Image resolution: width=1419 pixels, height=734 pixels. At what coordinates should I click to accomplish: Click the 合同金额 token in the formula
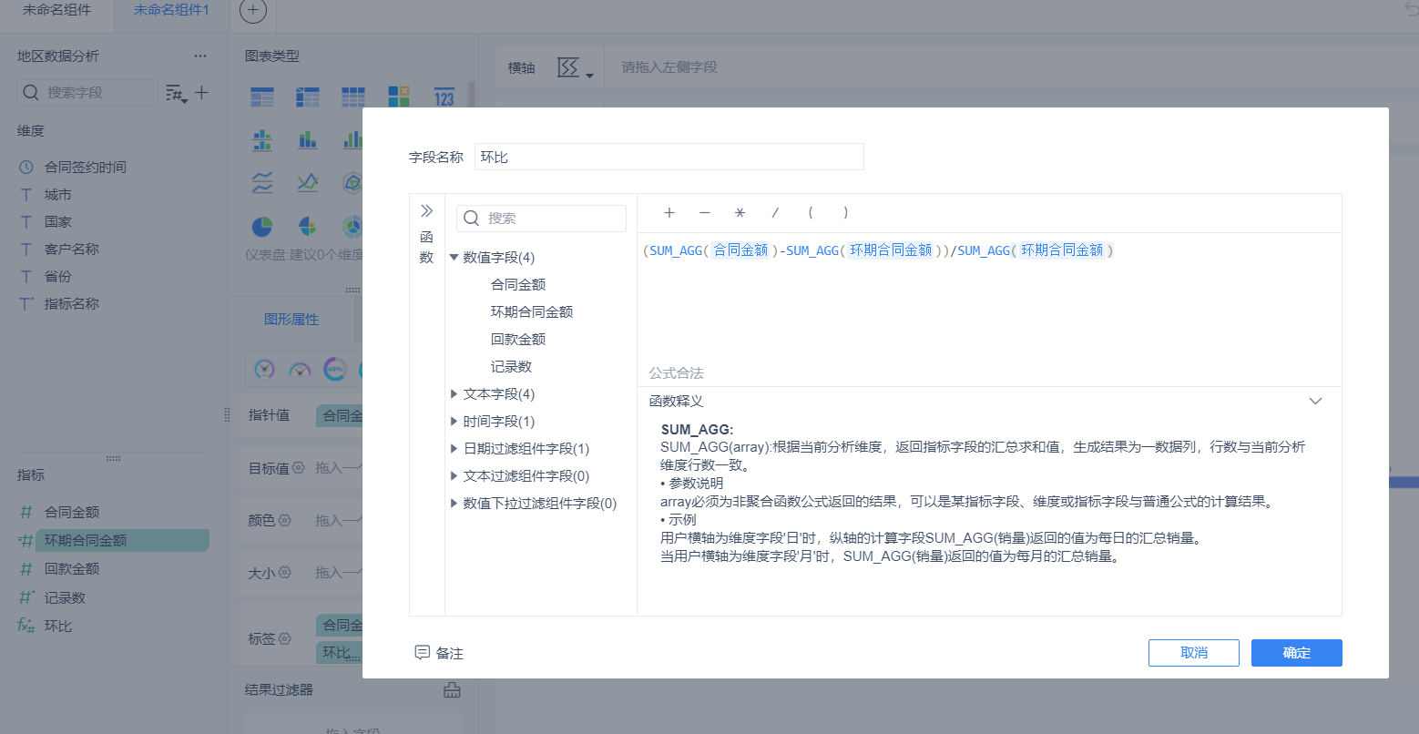click(x=740, y=250)
